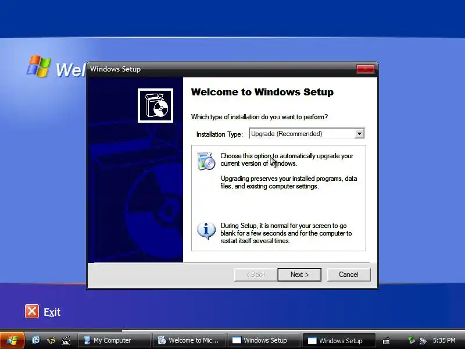Switch to My Computer taskbar button

[x=114, y=340]
